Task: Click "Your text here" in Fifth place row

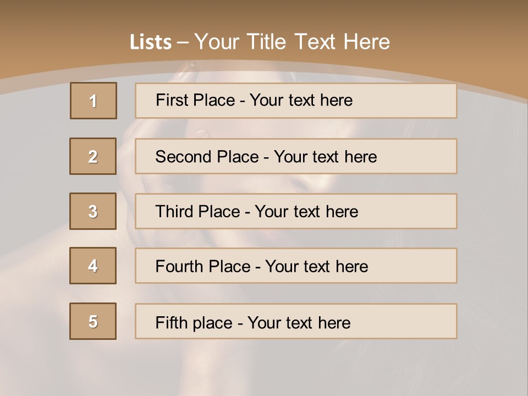Action: 299,322
